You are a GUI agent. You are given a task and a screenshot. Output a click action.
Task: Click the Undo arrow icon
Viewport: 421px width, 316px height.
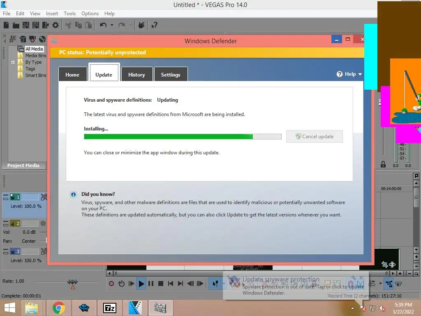103,25
